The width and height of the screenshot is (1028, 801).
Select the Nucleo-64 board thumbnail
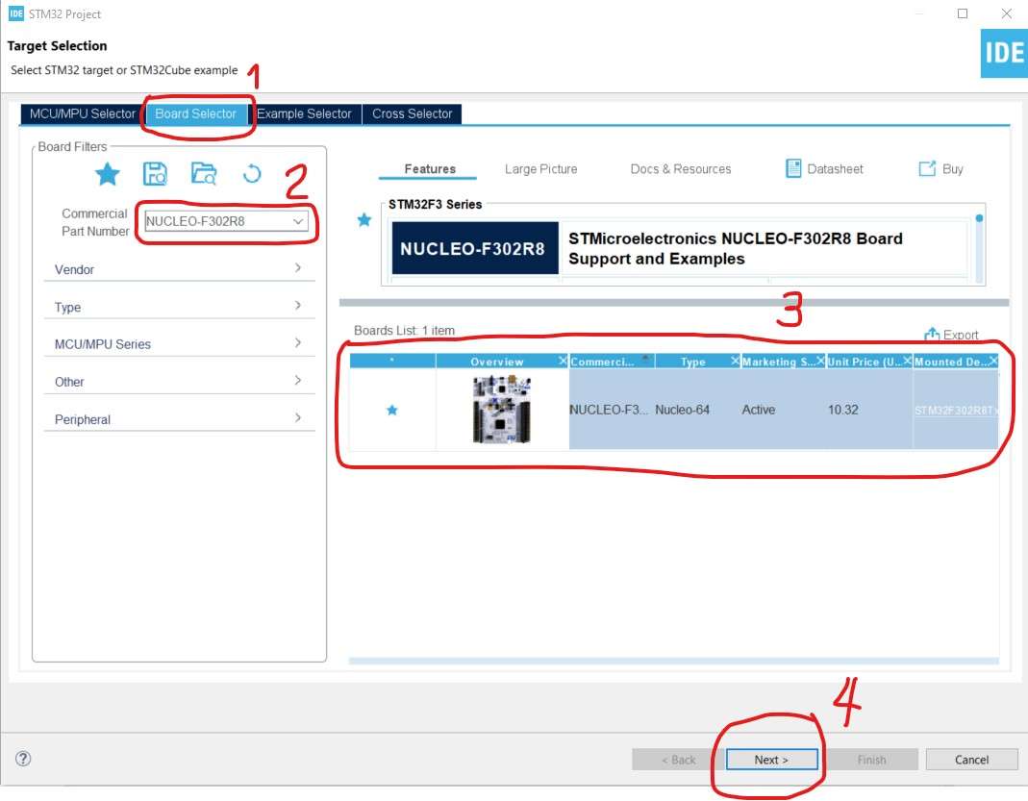point(502,410)
